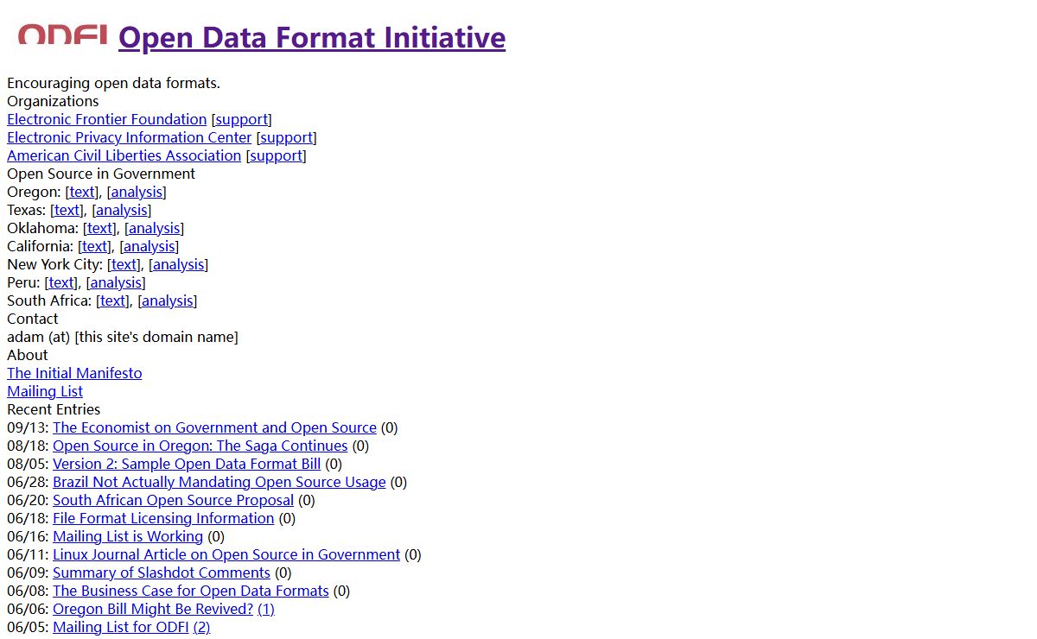Screen dimensions: 1037x639
Task: Open Electronic Frontier Foundation link
Action: 107,119
